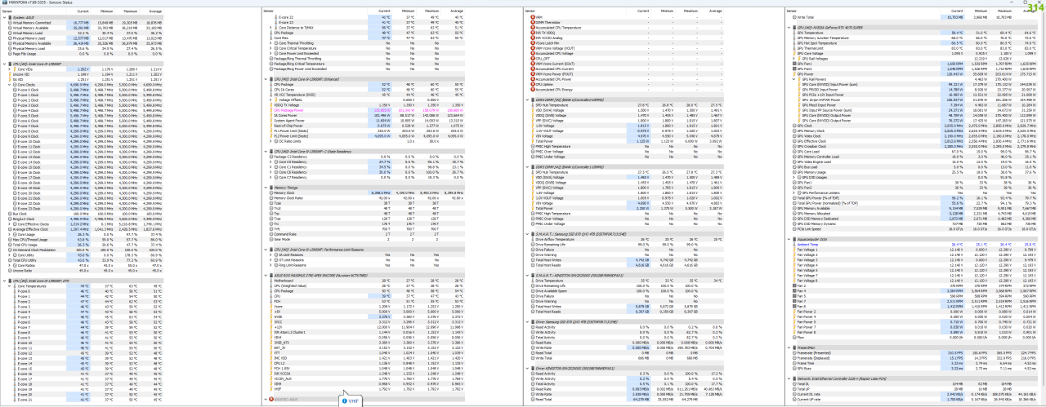Screen dimensions: 1046x407
Task: Click the icon beside Framerate (Presented)
Action: pyautogui.click(x=793, y=352)
